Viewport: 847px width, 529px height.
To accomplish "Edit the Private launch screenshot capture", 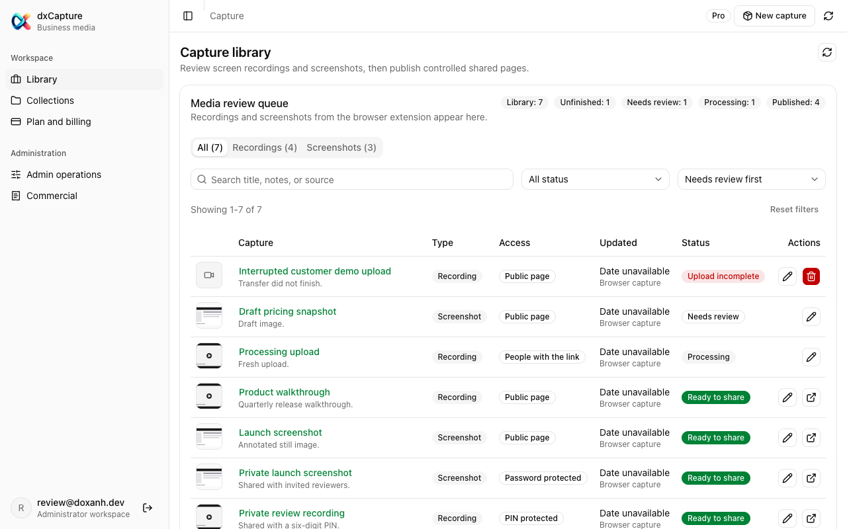I will click(787, 478).
